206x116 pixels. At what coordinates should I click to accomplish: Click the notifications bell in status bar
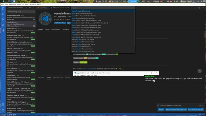pos(203,114)
